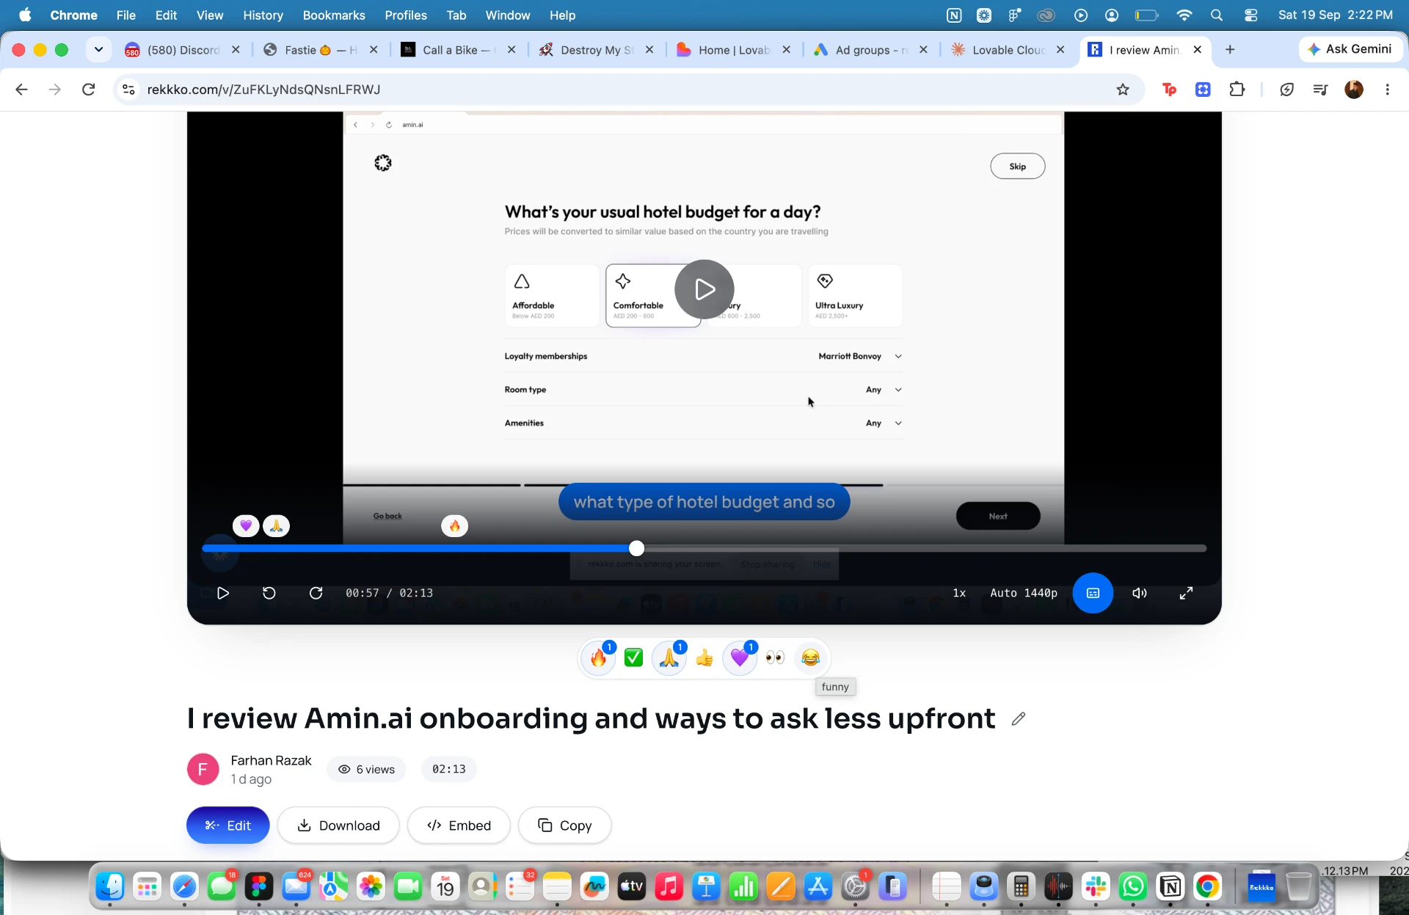Open Finder from the Dock
Screen dimensions: 1409x915
(x=110, y=887)
